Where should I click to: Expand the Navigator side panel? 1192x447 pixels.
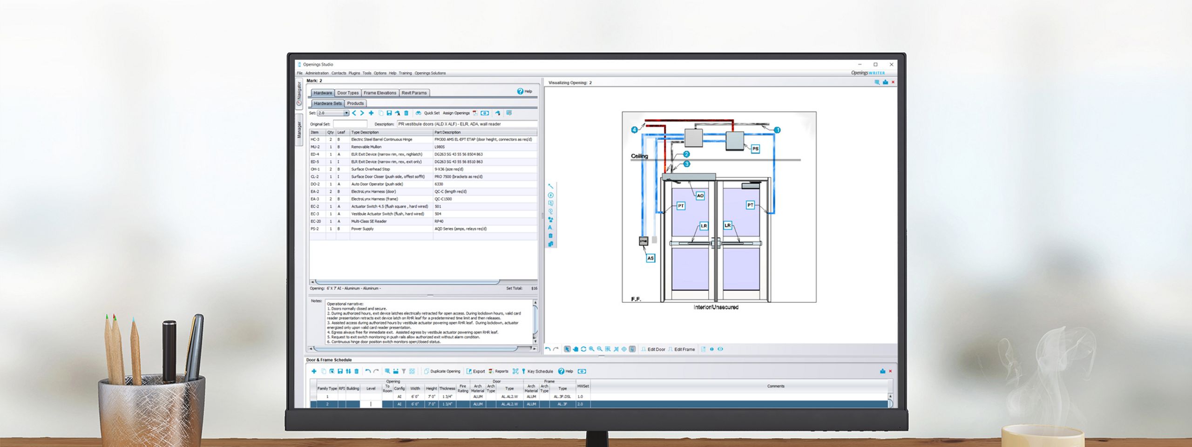pos(299,94)
